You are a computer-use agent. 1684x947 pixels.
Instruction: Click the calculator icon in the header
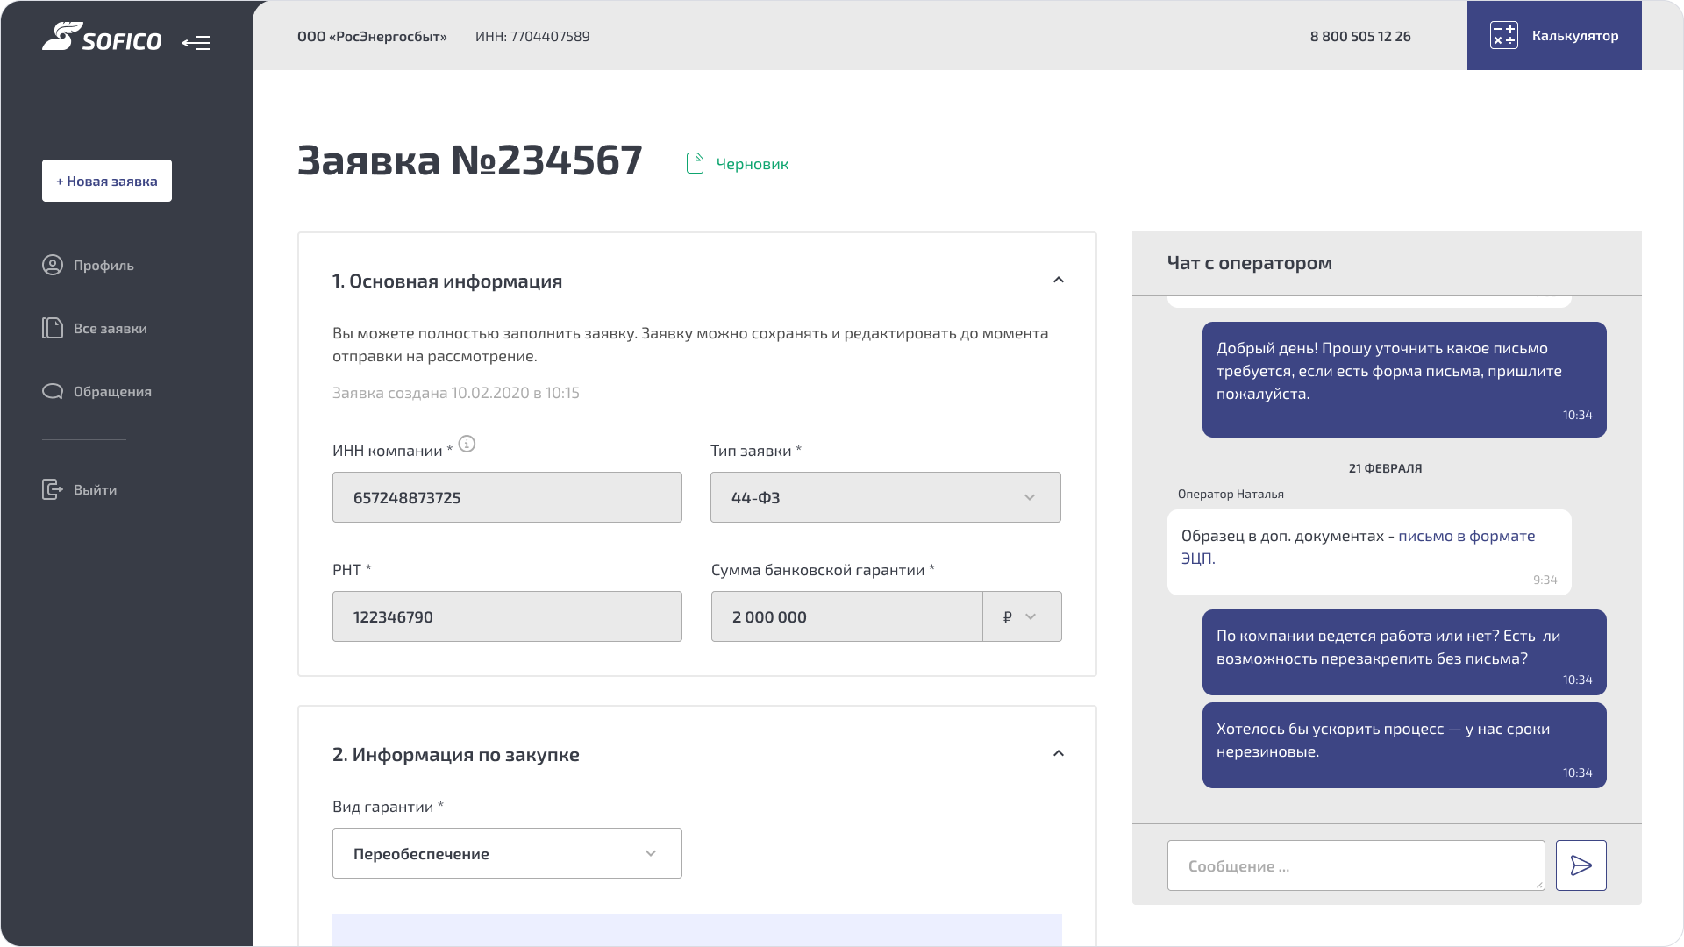[1503, 35]
